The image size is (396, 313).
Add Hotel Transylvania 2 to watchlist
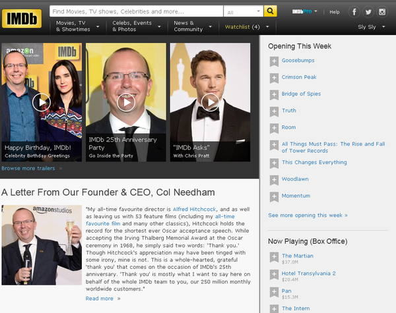point(274,274)
